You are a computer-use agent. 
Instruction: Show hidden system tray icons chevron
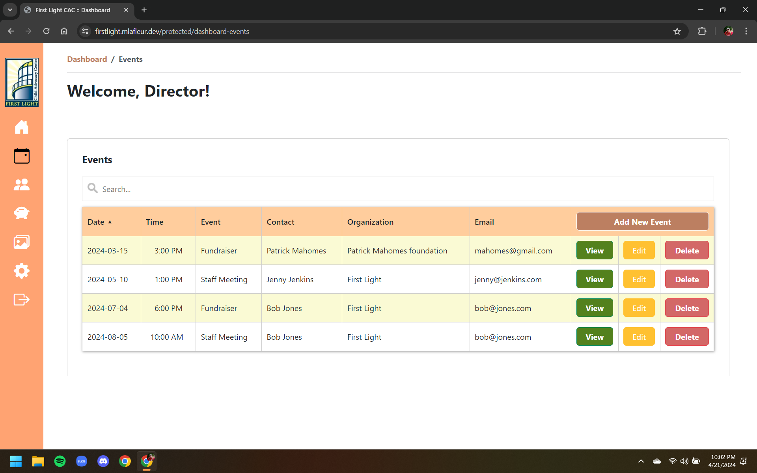(x=641, y=461)
